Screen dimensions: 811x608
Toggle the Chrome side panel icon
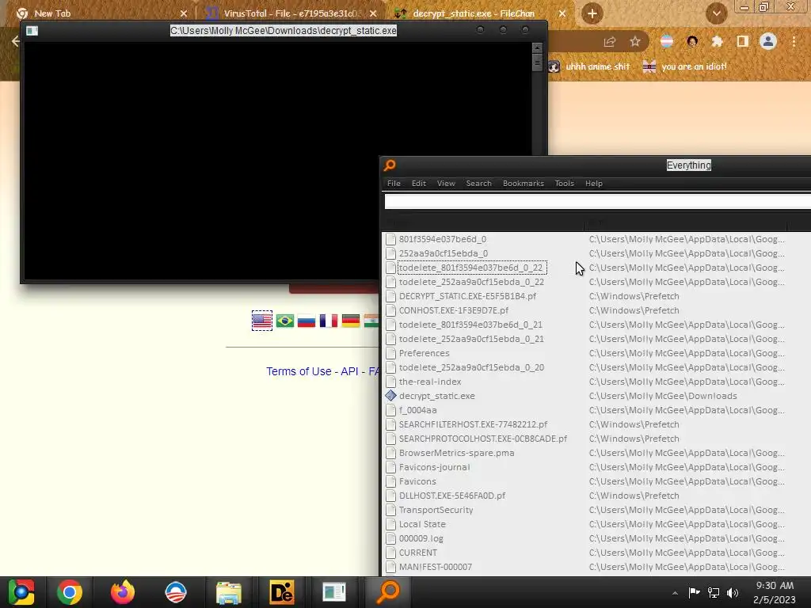(742, 41)
